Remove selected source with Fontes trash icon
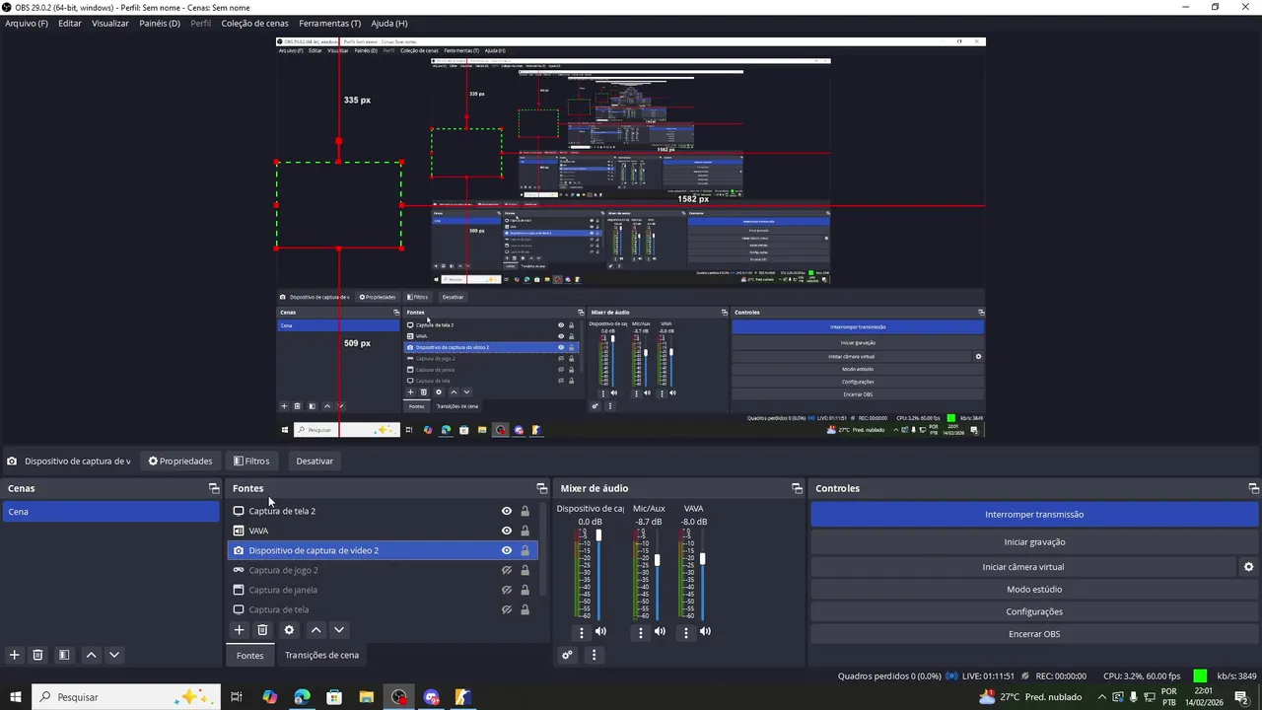The height and width of the screenshot is (710, 1262). [x=262, y=630]
